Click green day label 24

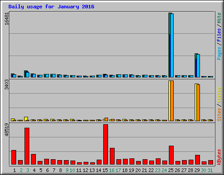[x=164, y=170]
